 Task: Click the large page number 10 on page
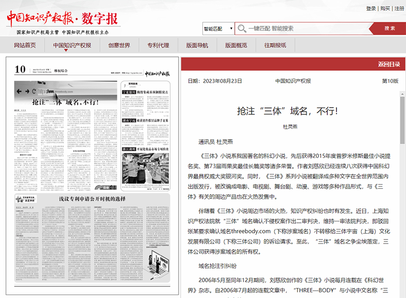(x=20, y=70)
